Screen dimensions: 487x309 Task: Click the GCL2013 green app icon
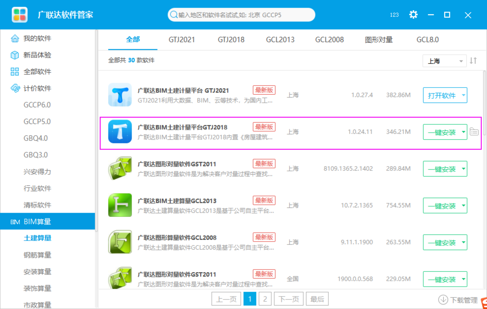[120, 205]
